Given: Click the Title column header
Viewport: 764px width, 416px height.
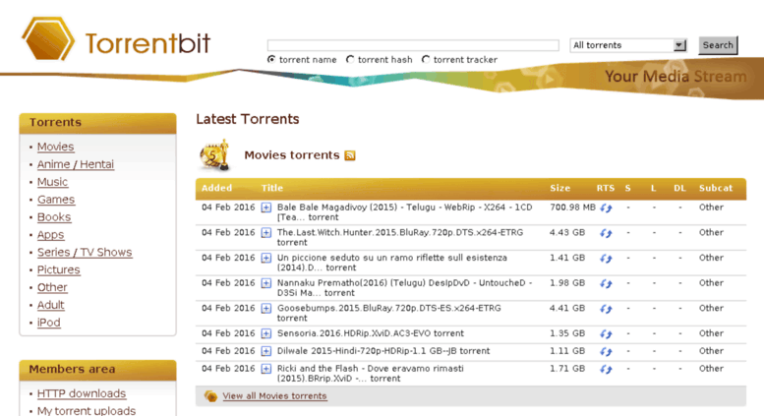Looking at the screenshot, I should (x=272, y=188).
